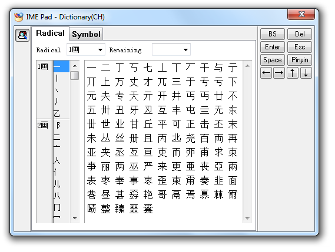Click the radical list scrollbar thumb
Image resolution: width=335 pixels, height=252 pixels.
click(75, 75)
